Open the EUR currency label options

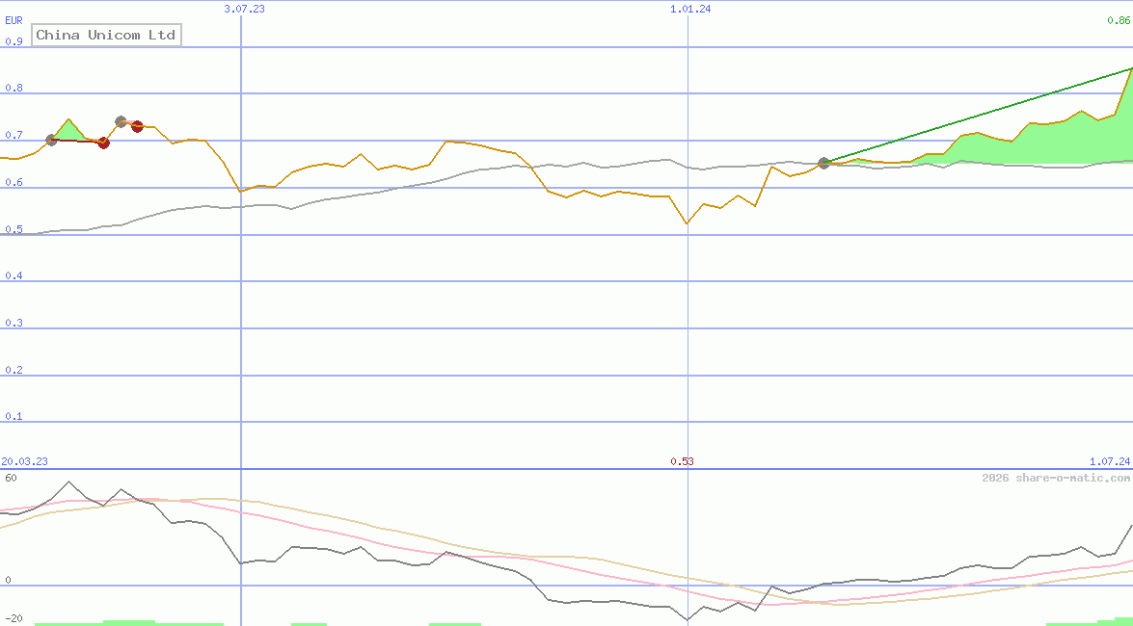coord(13,19)
